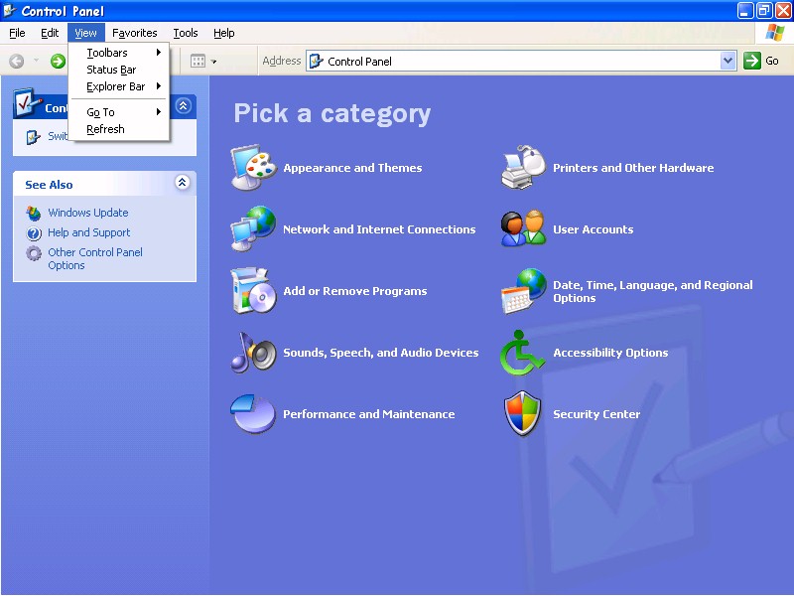Viewport: 794px width, 596px height.
Task: Click the Accessibility Options label
Action: (x=610, y=353)
